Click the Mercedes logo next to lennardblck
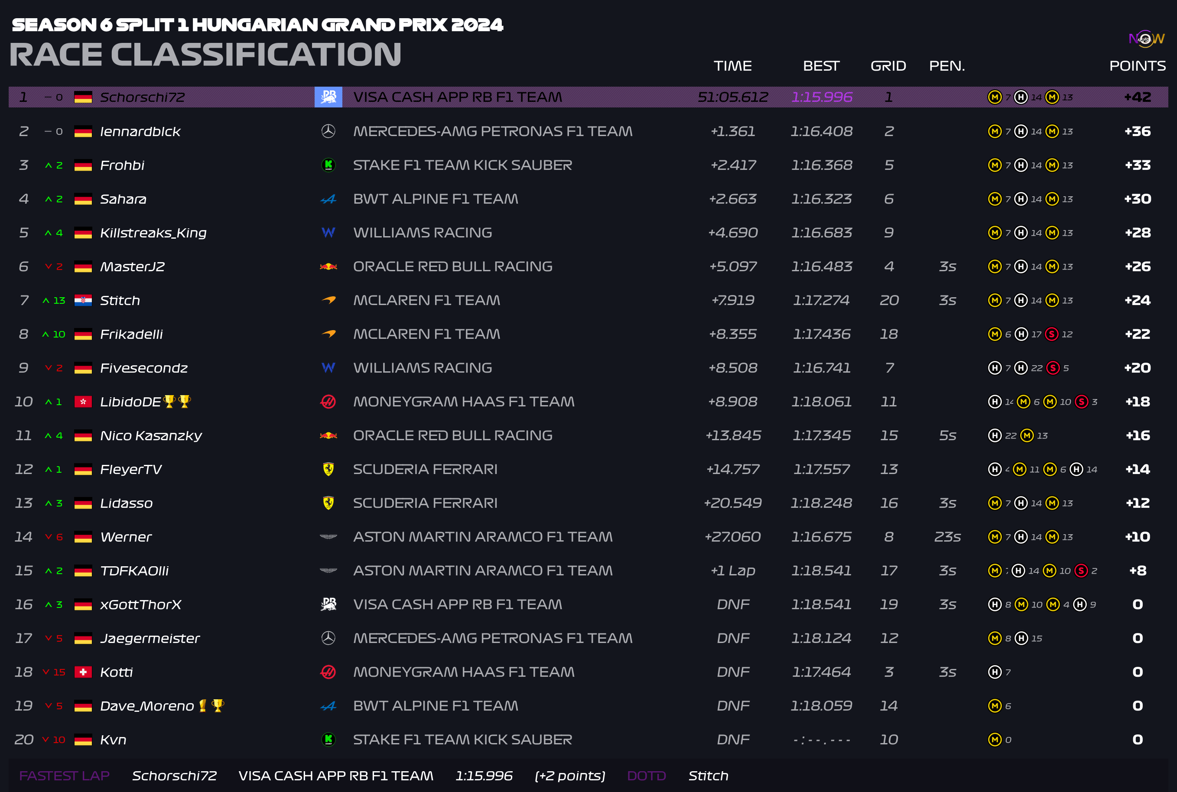1177x792 pixels. [x=328, y=131]
